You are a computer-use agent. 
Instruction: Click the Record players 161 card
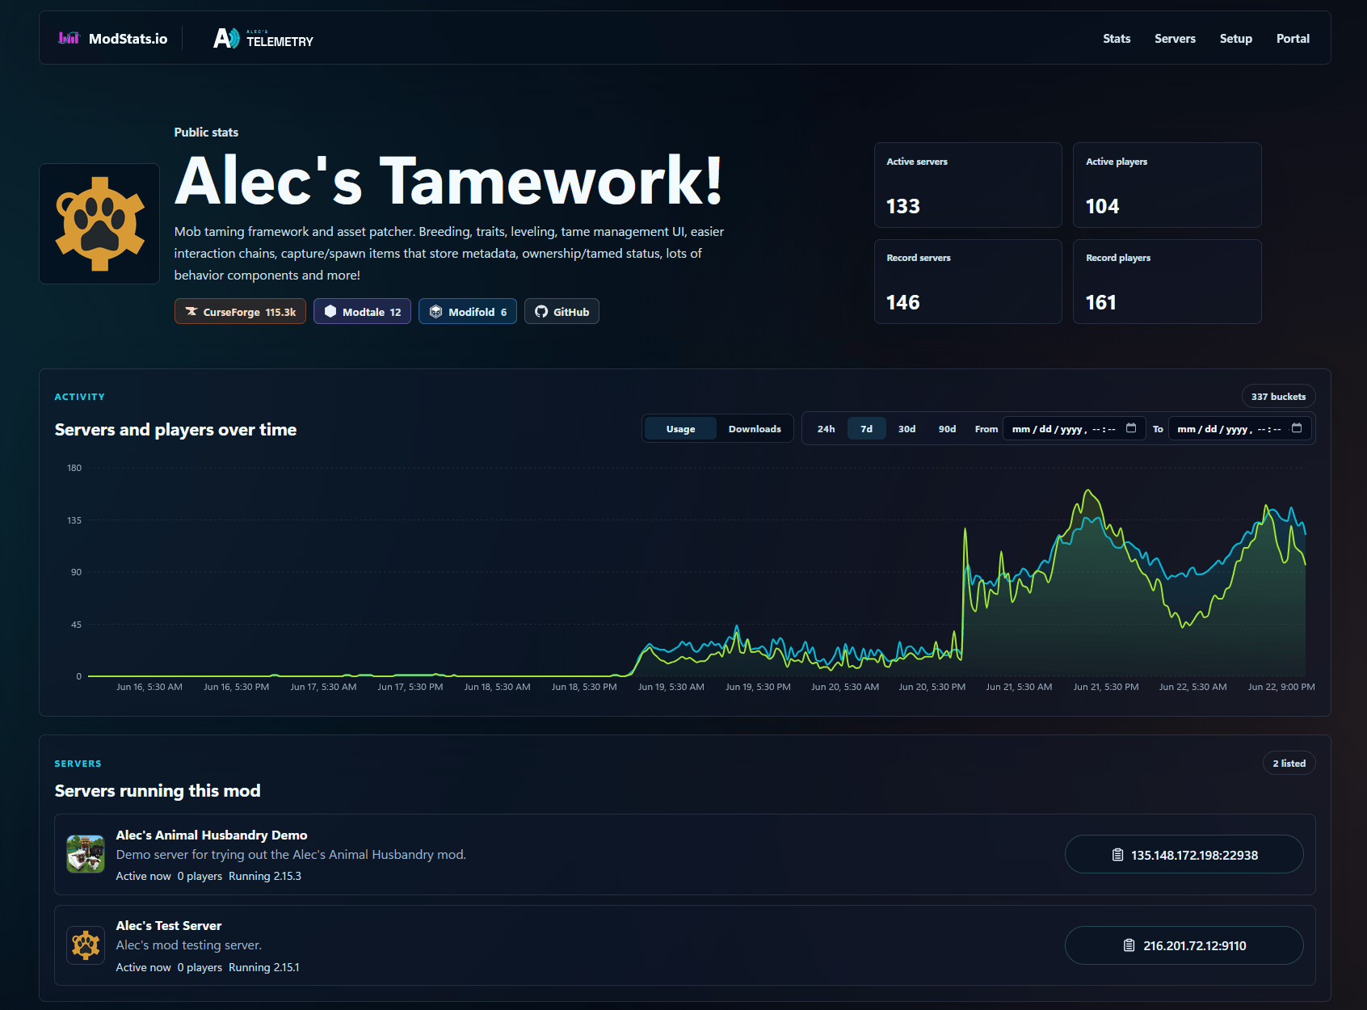coord(1167,281)
